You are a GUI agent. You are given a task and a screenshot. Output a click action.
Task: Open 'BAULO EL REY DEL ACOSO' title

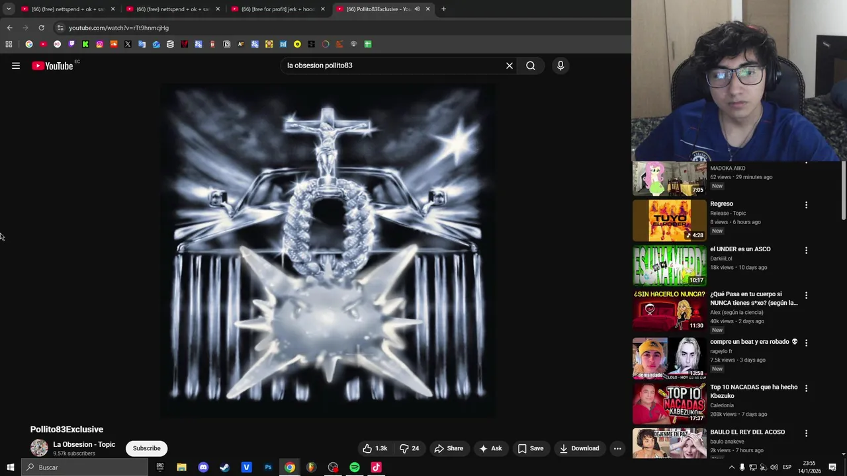748,432
